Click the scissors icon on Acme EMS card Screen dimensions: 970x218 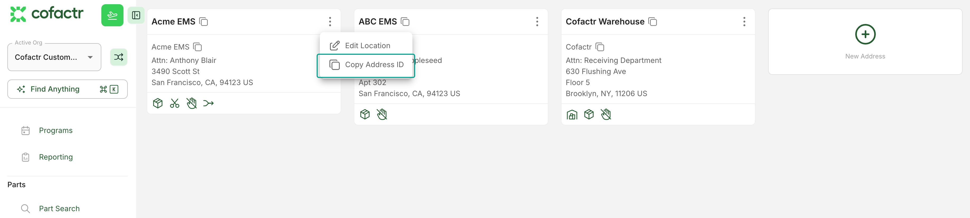pyautogui.click(x=174, y=103)
